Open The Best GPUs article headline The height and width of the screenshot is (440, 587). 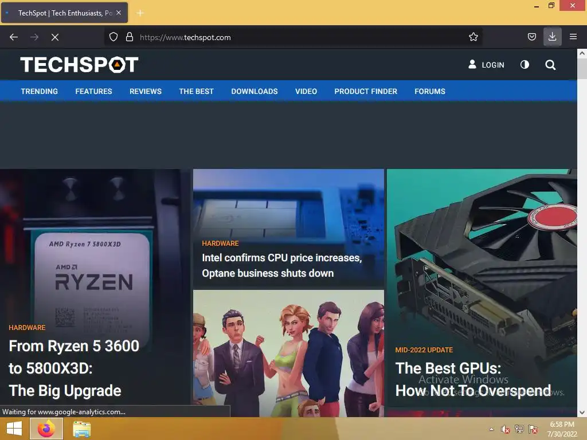(473, 379)
